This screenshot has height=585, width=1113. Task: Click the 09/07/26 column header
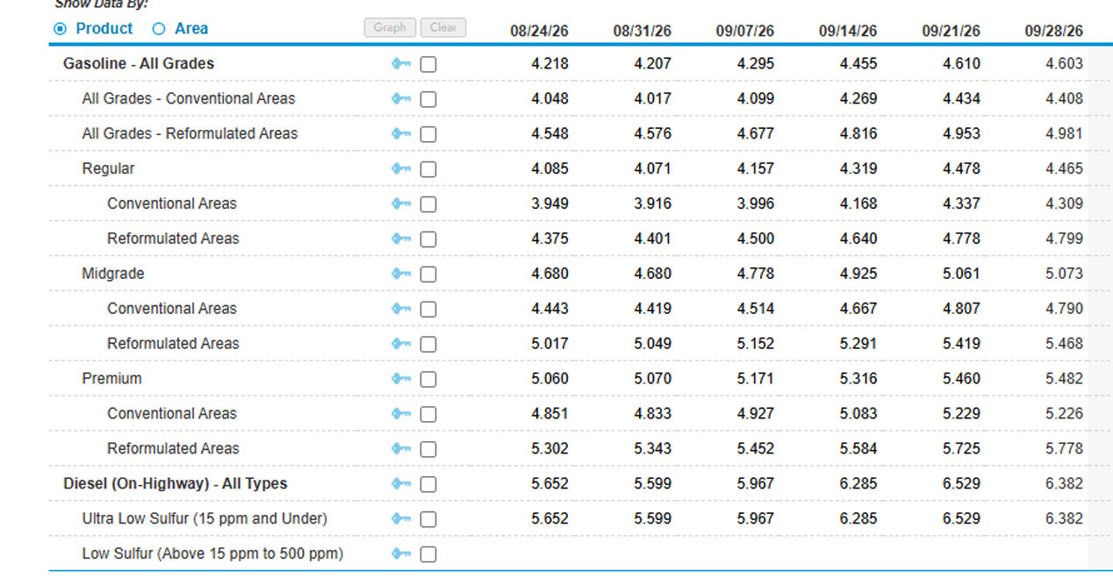point(745,31)
